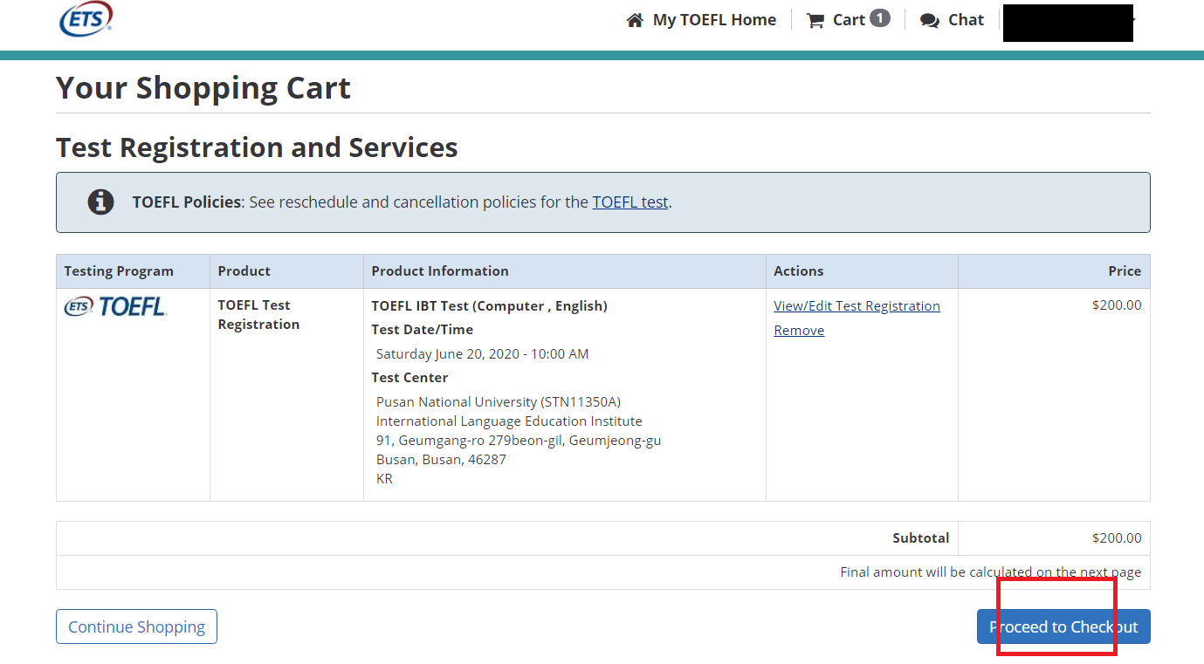Click Busan, Busan, 46287 address line
The height and width of the screenshot is (664, 1204).
pyautogui.click(x=441, y=459)
